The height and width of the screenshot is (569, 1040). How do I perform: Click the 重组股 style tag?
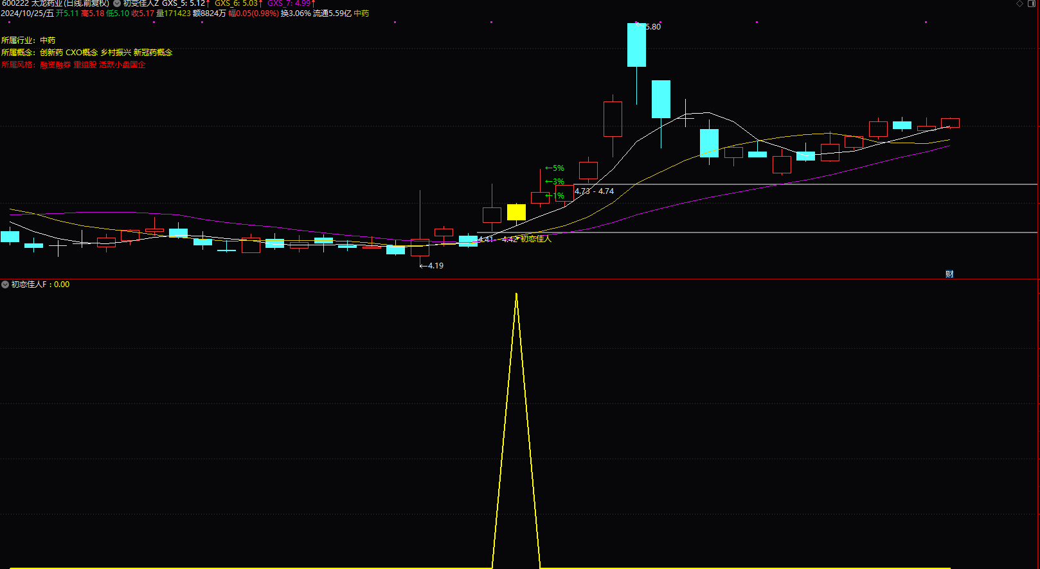(85, 65)
